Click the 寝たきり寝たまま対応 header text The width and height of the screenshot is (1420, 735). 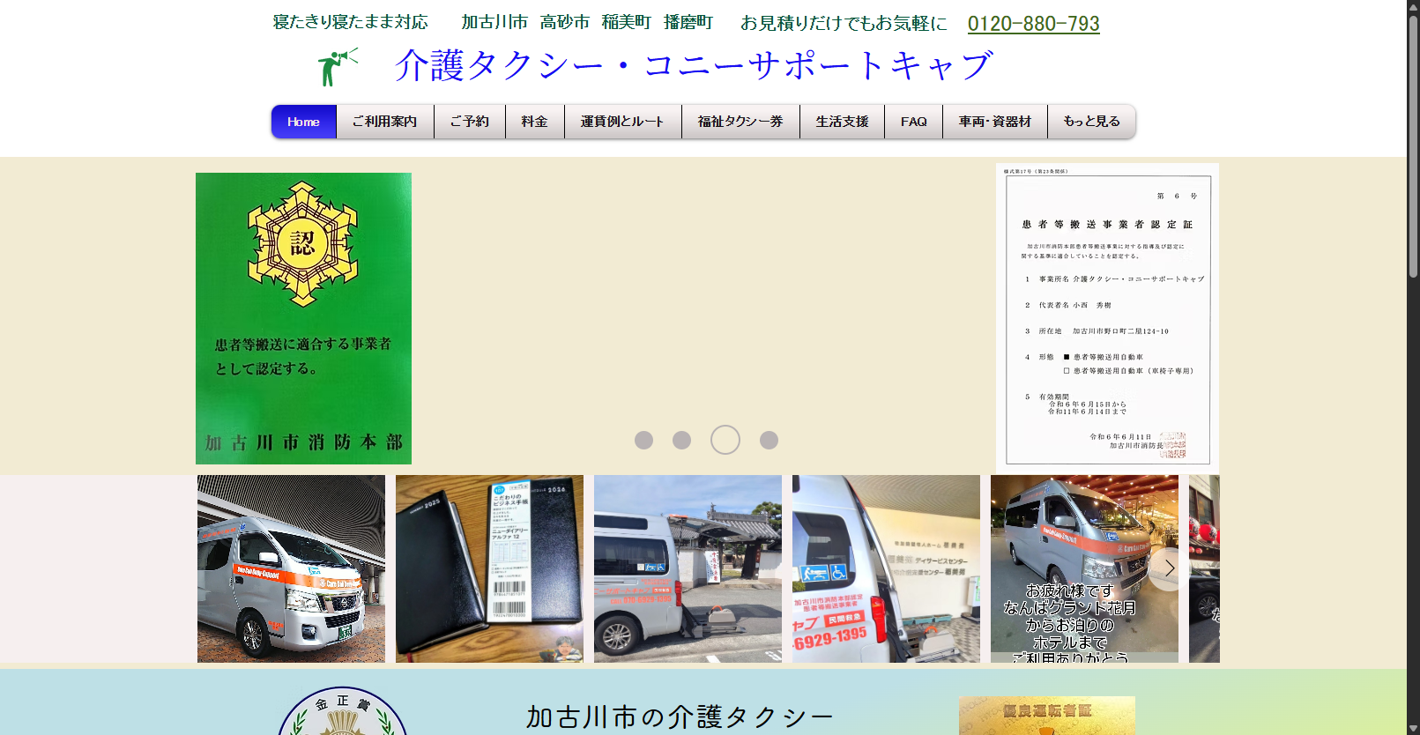click(x=350, y=22)
